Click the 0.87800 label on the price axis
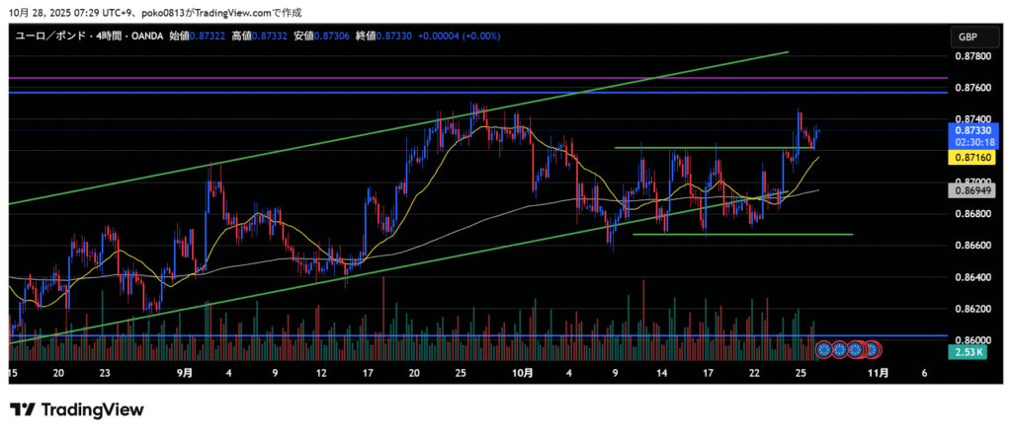Image resolution: width=1012 pixels, height=435 pixels. pyautogui.click(x=973, y=57)
